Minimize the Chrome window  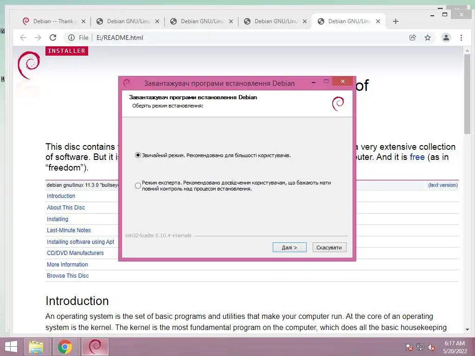click(x=432, y=15)
